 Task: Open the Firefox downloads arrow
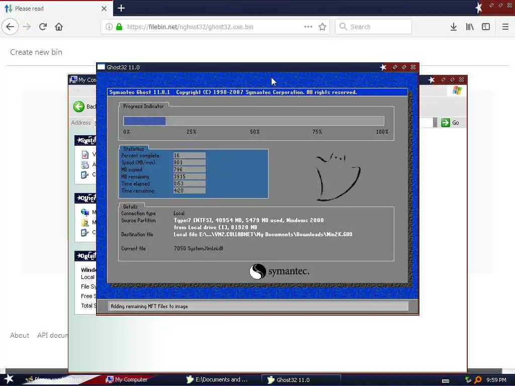pos(453,27)
